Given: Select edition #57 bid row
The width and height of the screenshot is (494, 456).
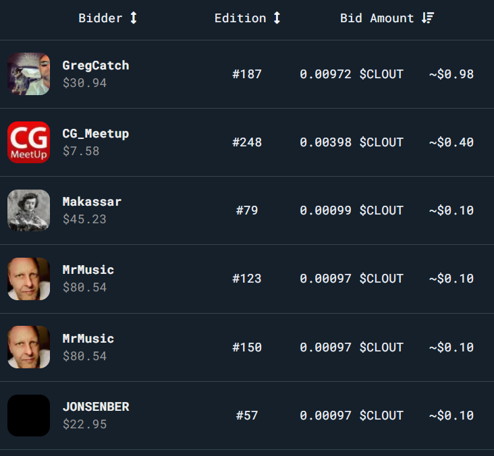Looking at the screenshot, I should pyautogui.click(x=247, y=416).
